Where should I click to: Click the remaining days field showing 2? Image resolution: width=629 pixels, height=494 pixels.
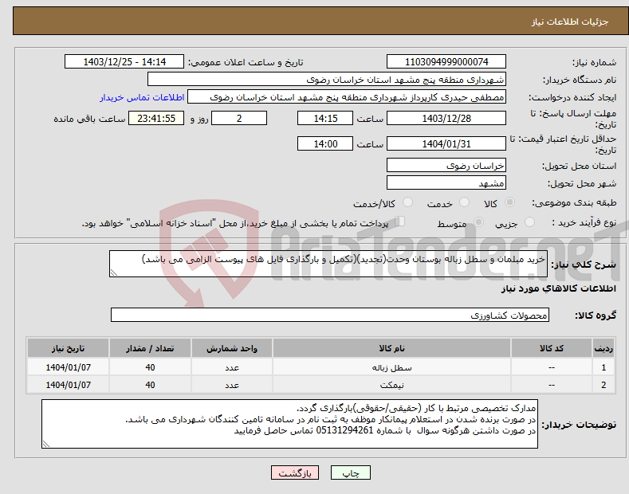(x=239, y=118)
